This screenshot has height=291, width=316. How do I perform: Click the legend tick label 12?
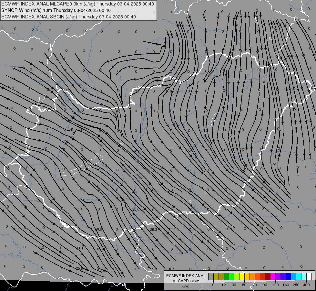(x=224, y=285)
